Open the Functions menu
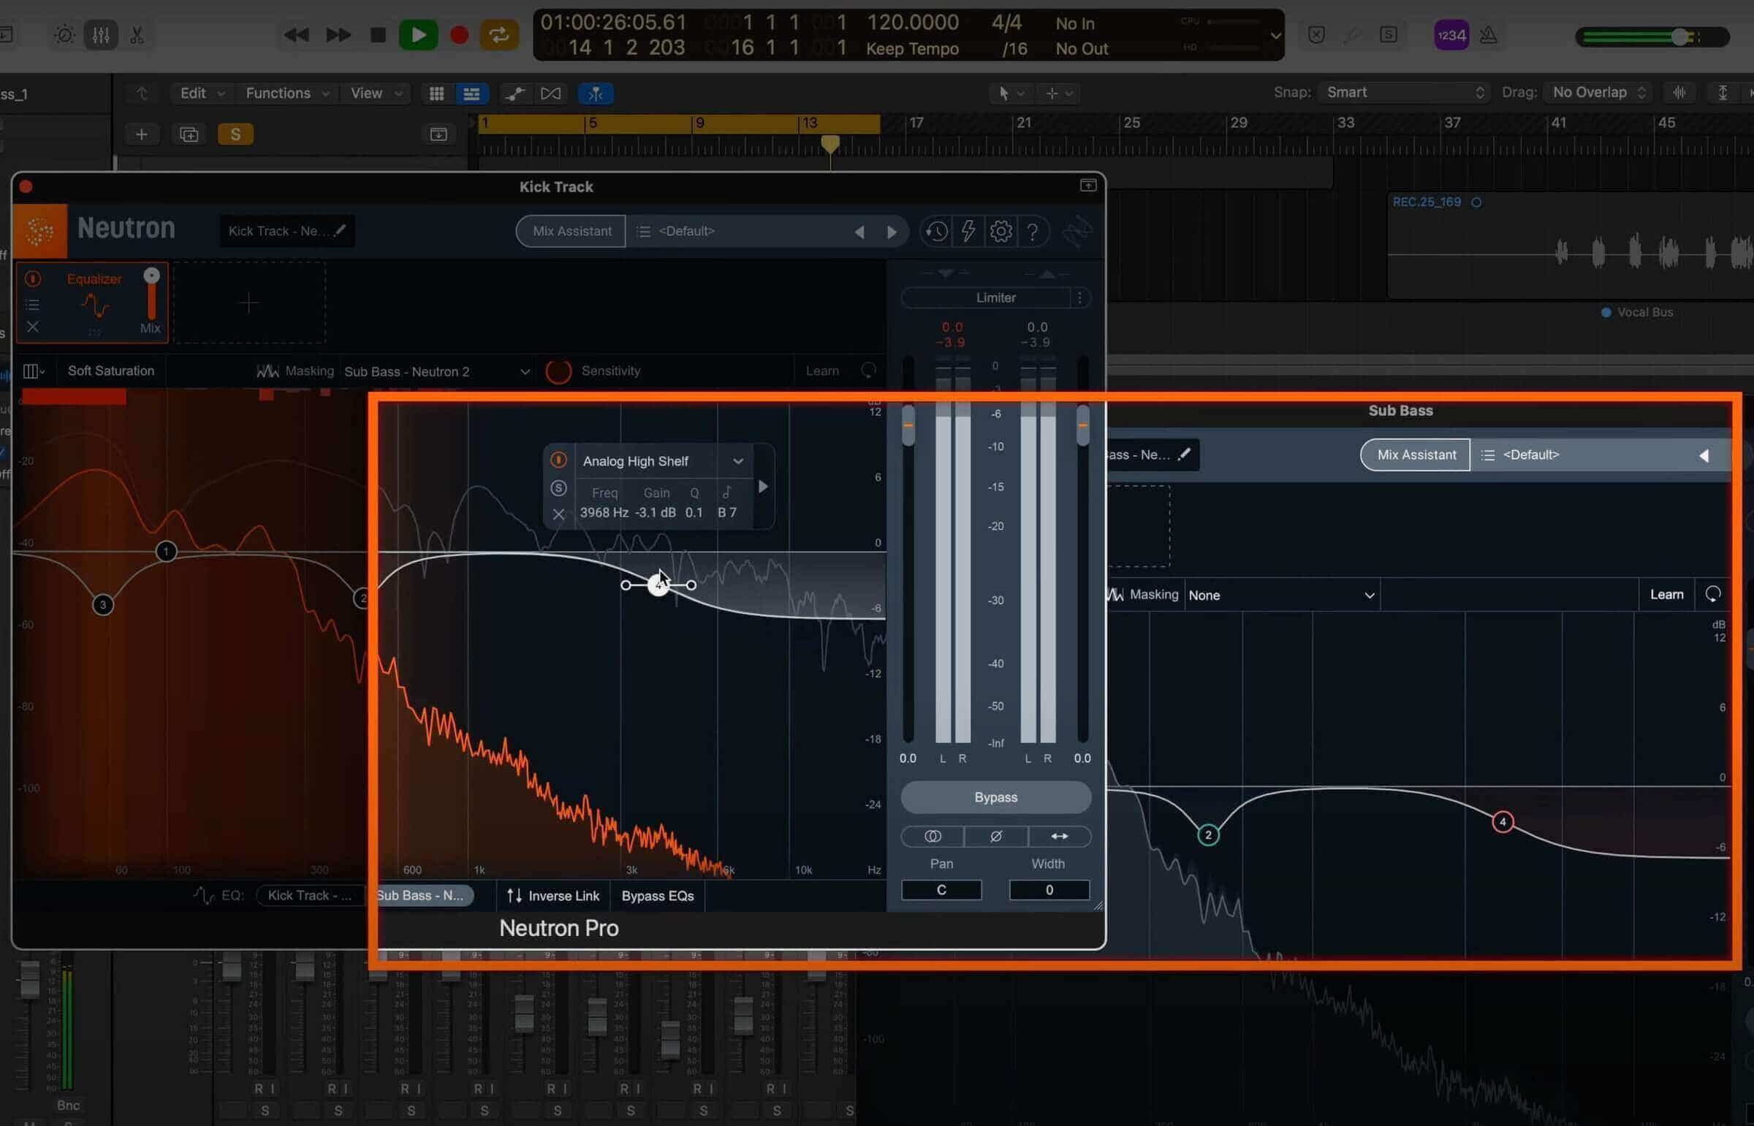The image size is (1754, 1126). point(287,93)
